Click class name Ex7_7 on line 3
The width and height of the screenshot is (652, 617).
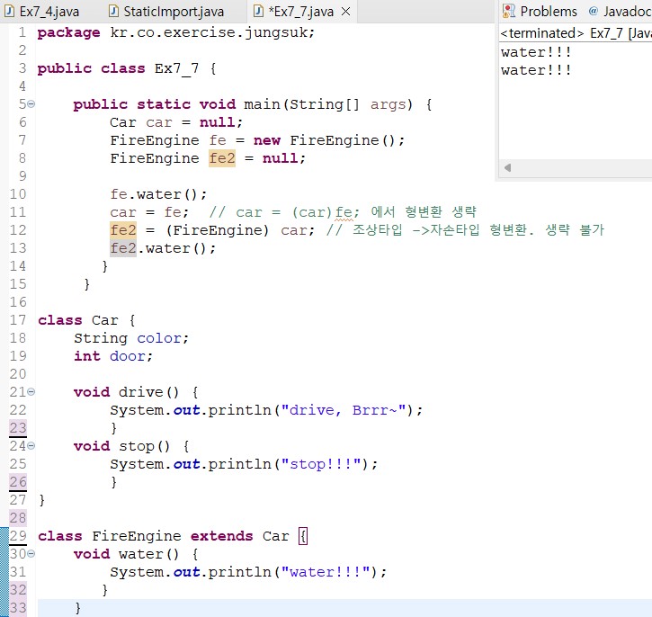177,68
